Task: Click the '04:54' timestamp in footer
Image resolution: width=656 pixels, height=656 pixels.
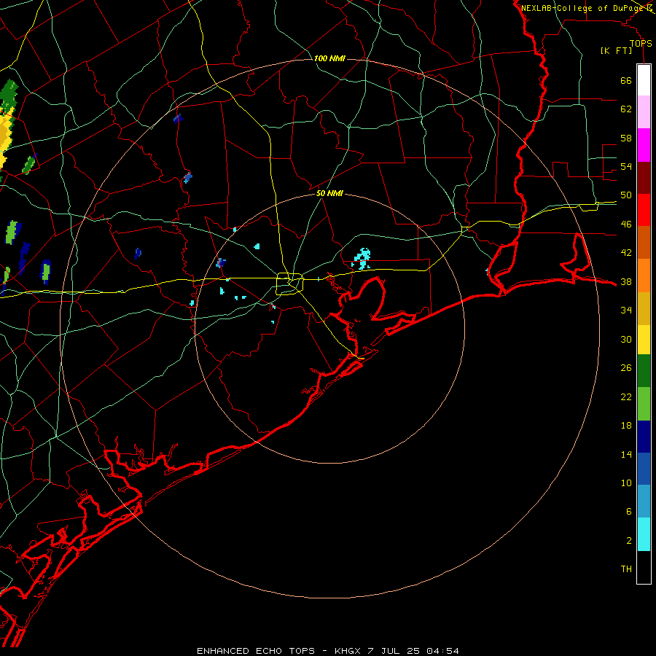Action: 442,651
